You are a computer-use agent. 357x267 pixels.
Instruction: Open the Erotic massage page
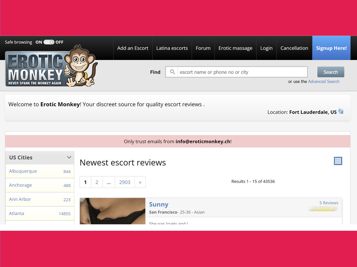click(x=235, y=48)
